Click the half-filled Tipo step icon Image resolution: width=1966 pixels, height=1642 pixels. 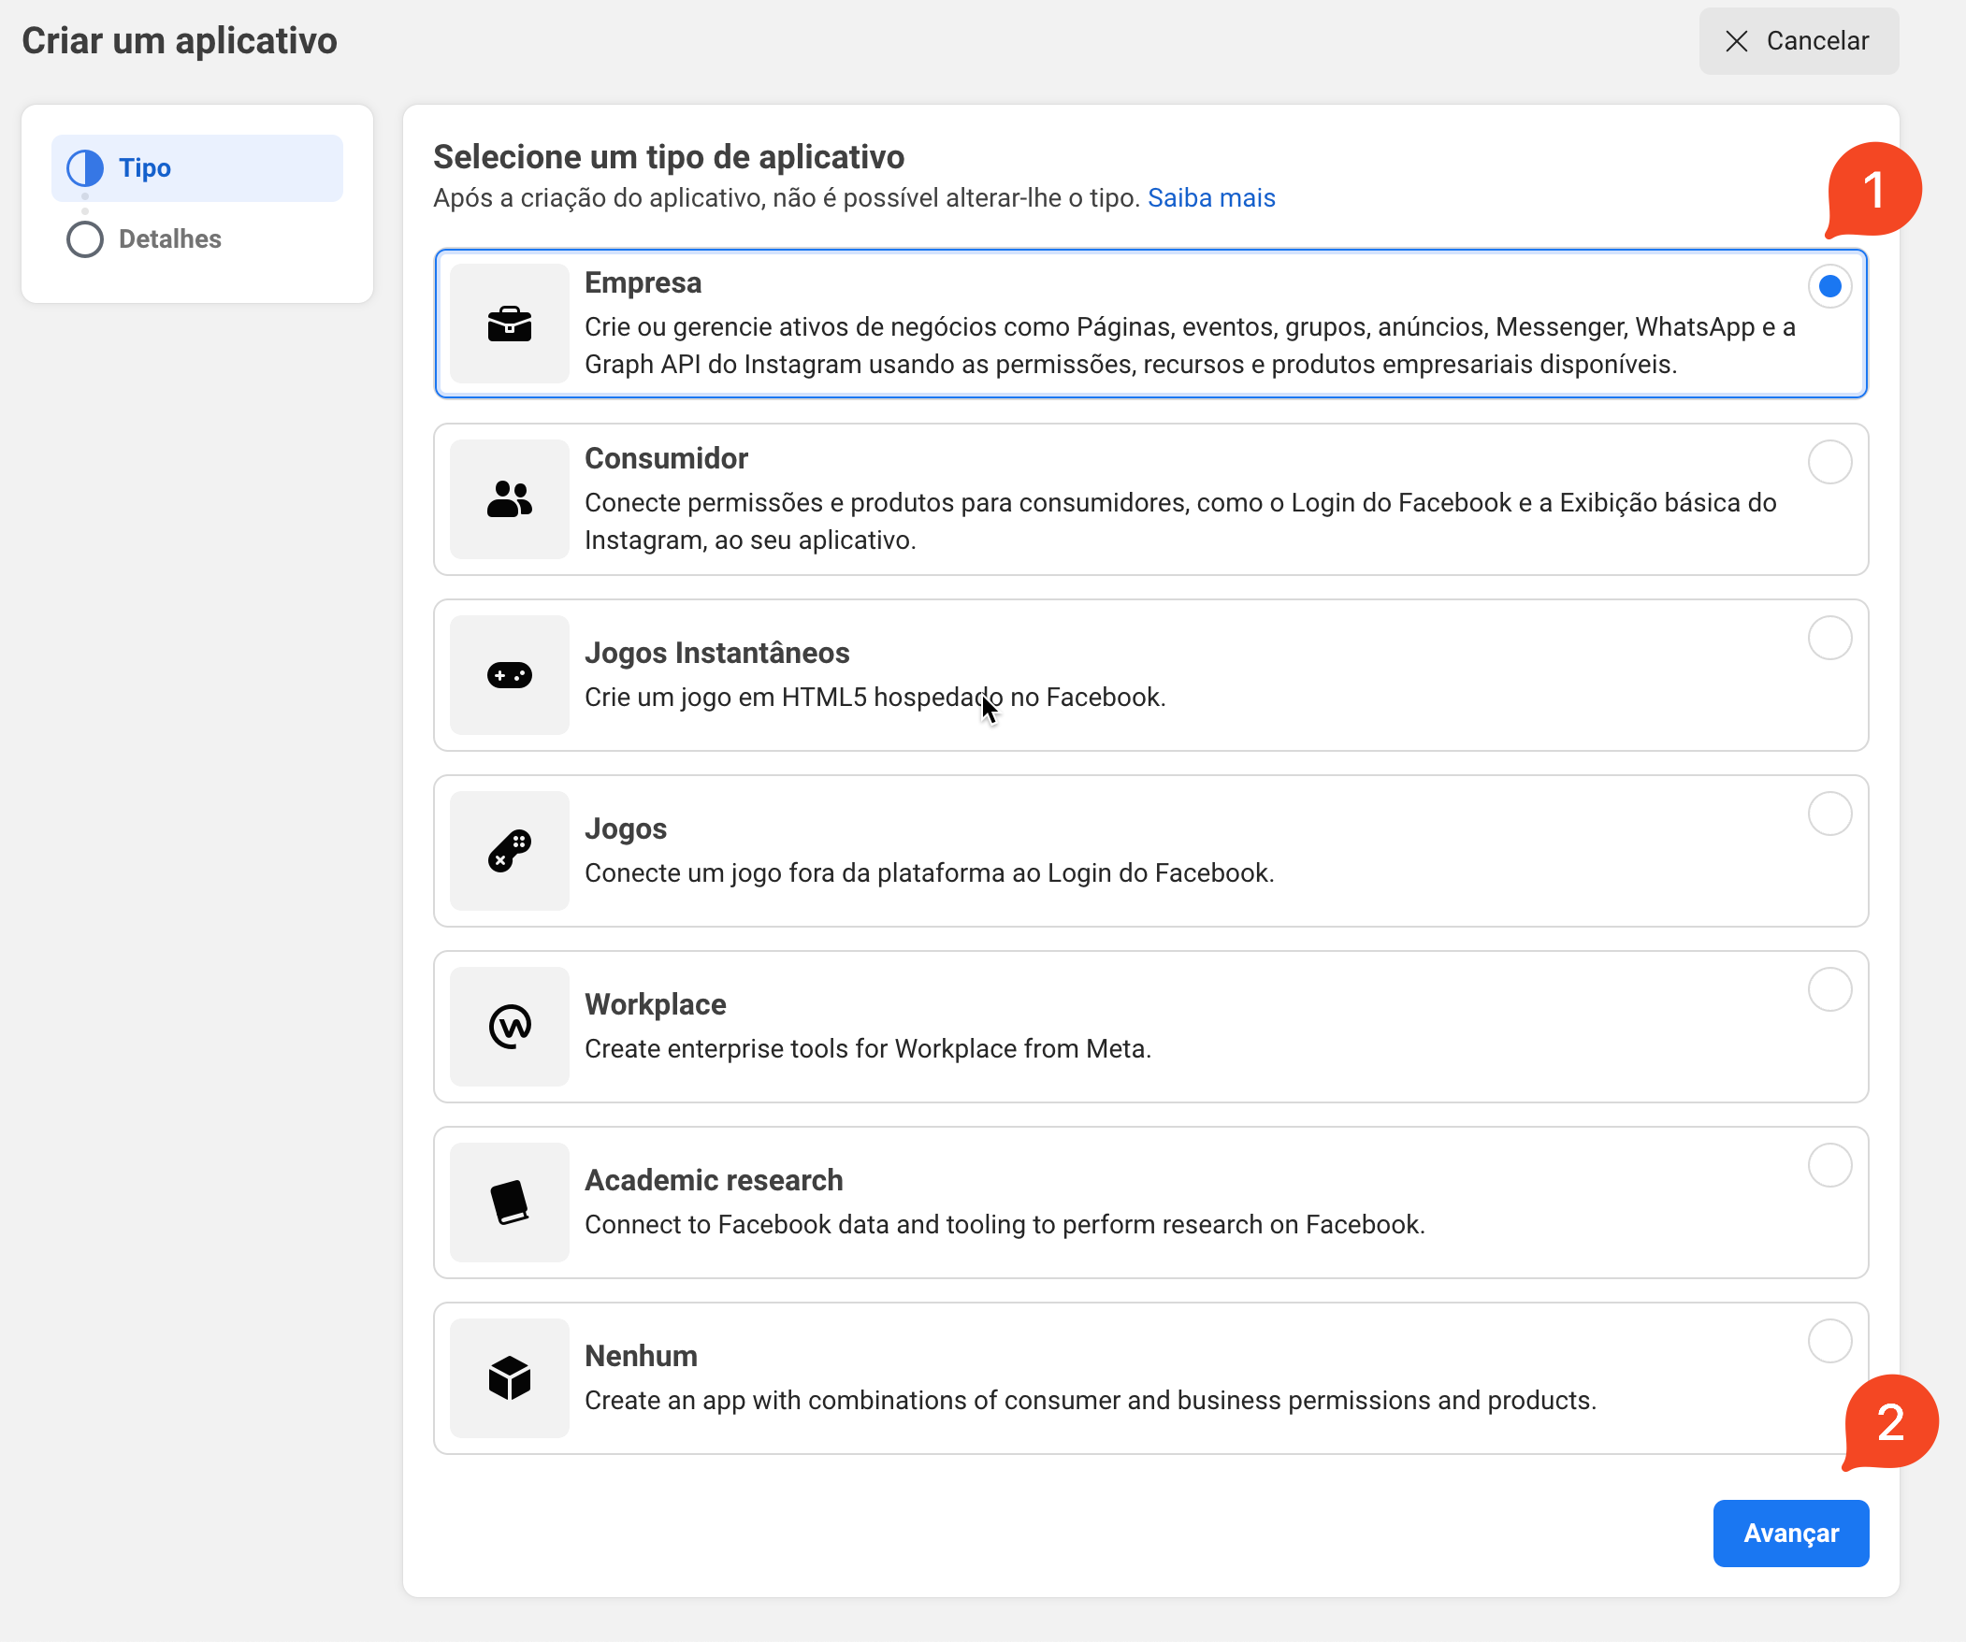click(x=85, y=168)
